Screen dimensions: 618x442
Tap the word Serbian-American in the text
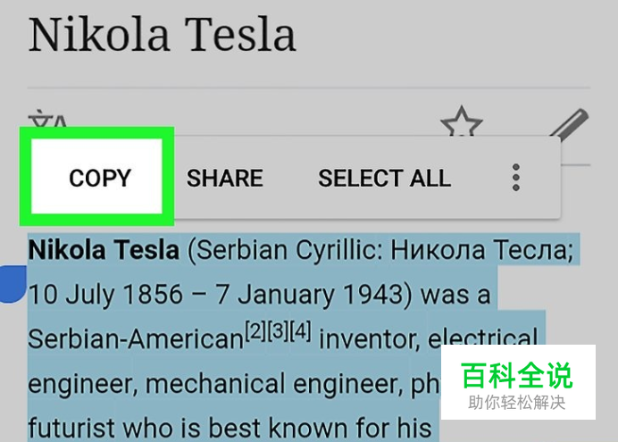pyautogui.click(x=136, y=338)
